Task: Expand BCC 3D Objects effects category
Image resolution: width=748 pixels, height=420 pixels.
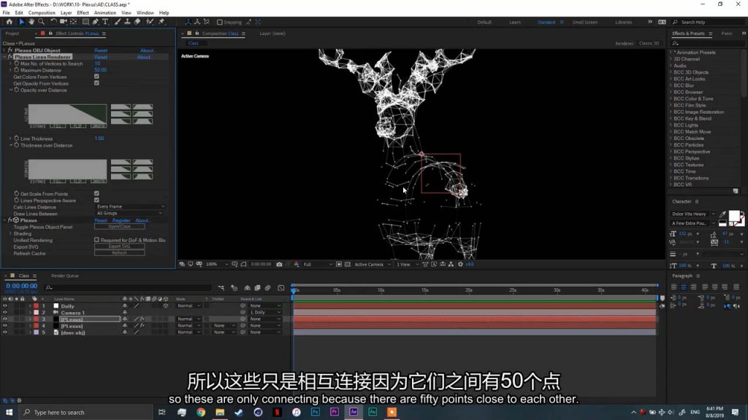Action: (671, 72)
